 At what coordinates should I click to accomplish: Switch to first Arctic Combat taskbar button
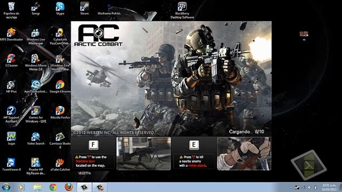84,187
